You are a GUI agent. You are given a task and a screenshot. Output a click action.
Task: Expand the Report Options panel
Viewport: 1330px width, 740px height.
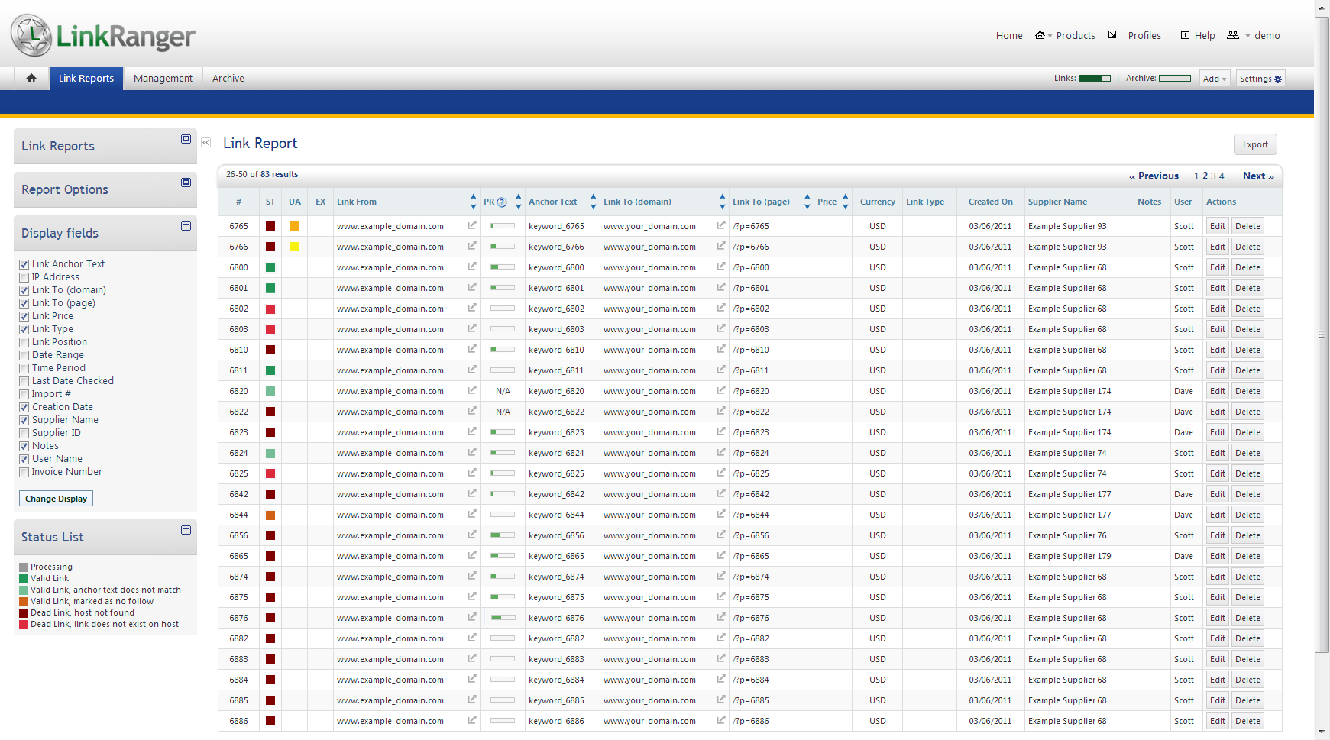click(186, 183)
